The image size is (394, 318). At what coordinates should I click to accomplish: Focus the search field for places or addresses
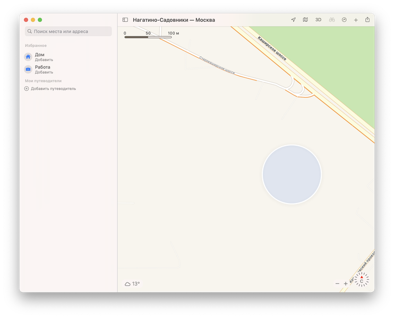(68, 31)
